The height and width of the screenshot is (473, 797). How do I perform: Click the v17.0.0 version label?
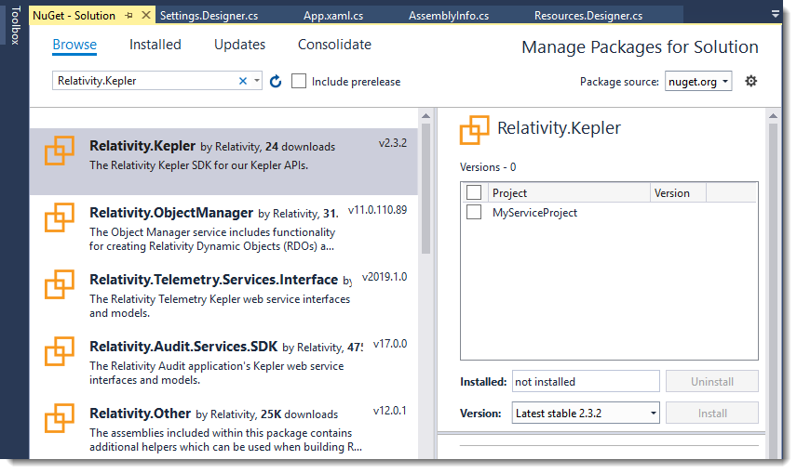pos(390,344)
